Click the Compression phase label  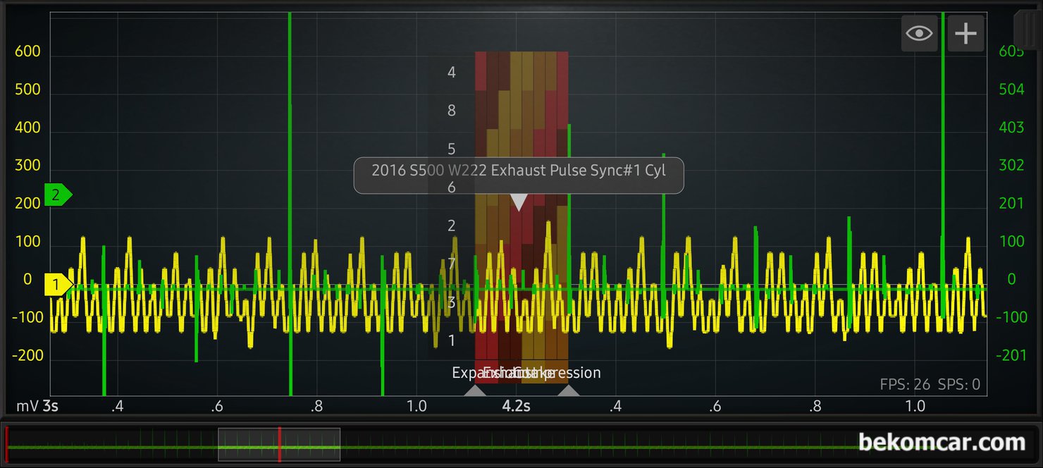point(571,373)
